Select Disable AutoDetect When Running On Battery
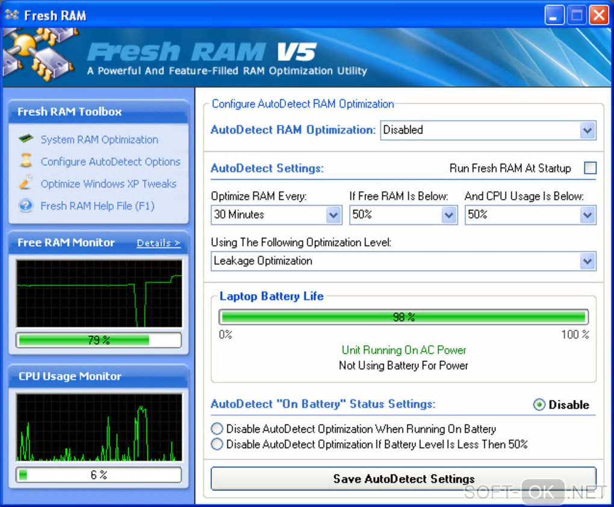Viewport: 614px width, 507px height. pyautogui.click(x=217, y=429)
